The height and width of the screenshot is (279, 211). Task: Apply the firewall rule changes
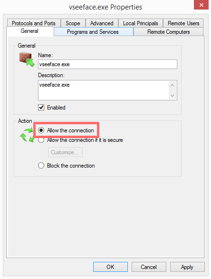(187, 267)
